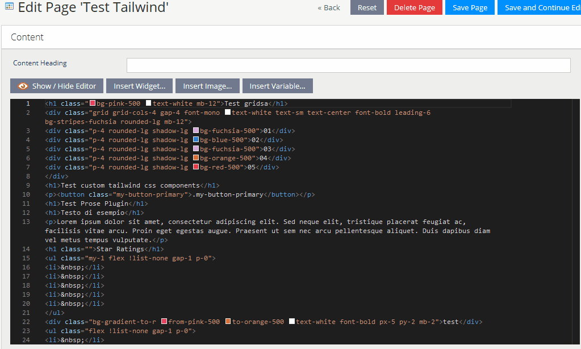Open the Insert Image dialog
Screen dimensions: 581x349
click(x=207, y=86)
